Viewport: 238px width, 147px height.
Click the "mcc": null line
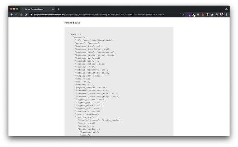[82, 81]
